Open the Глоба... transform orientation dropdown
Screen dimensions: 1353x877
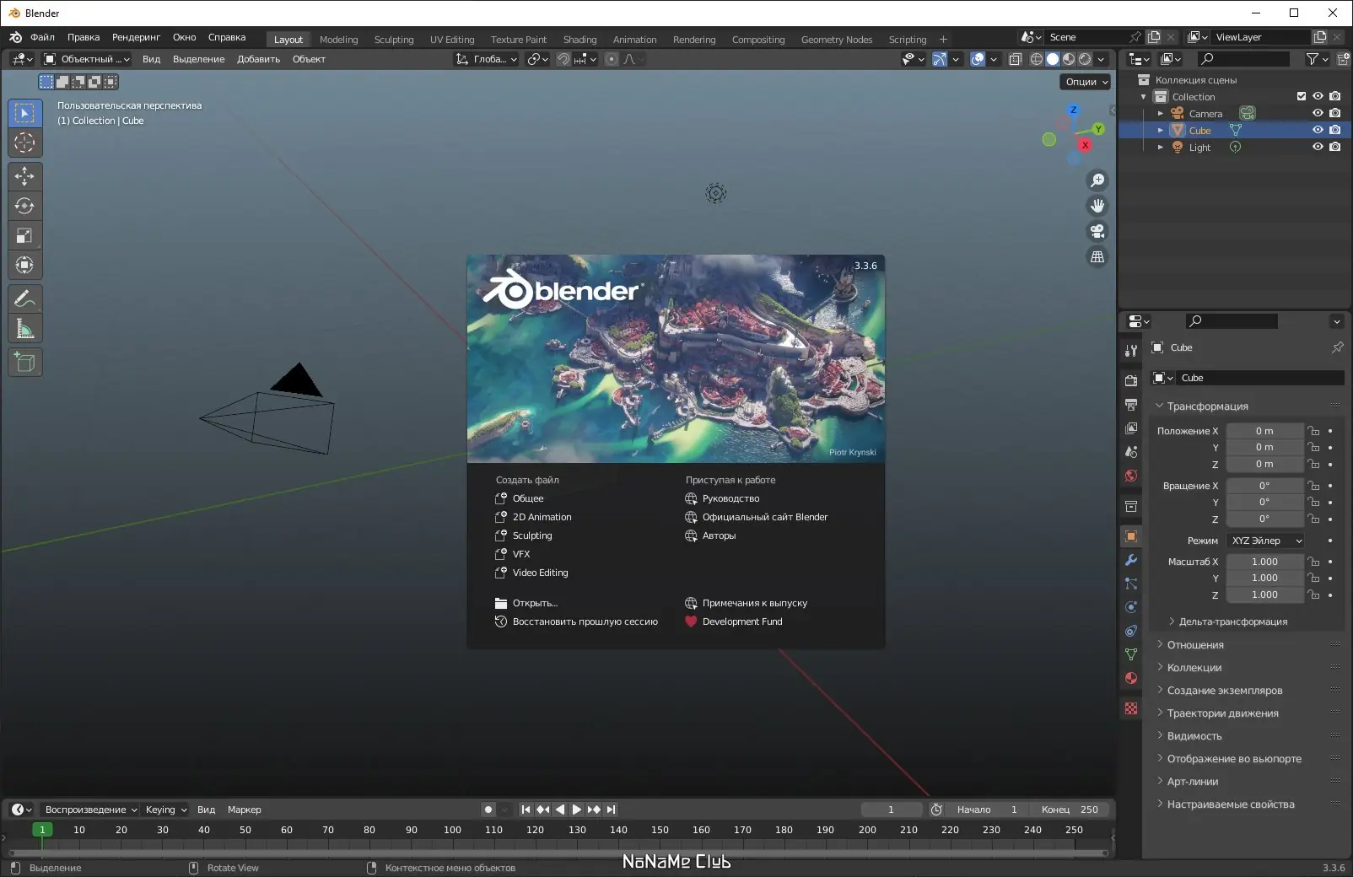tap(487, 59)
